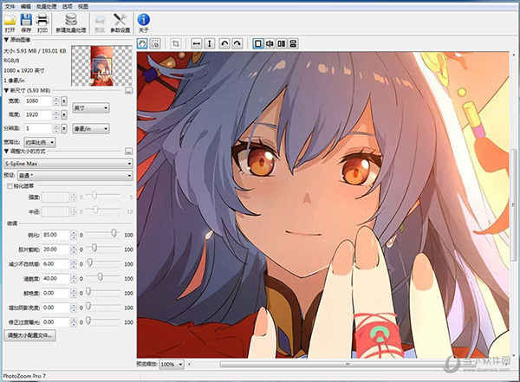Rotate image counterclockwise

[x=224, y=43]
